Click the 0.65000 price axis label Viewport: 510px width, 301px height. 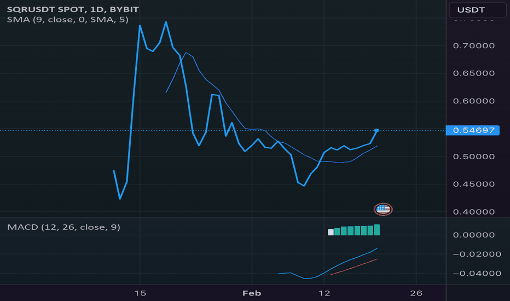click(474, 73)
